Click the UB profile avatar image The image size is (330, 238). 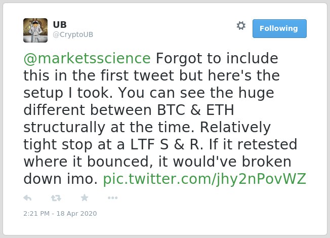pos(35,30)
